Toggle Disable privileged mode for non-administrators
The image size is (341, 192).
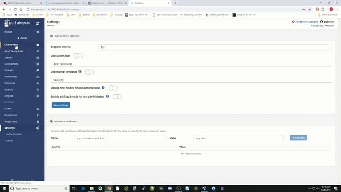pyautogui.click(x=117, y=97)
